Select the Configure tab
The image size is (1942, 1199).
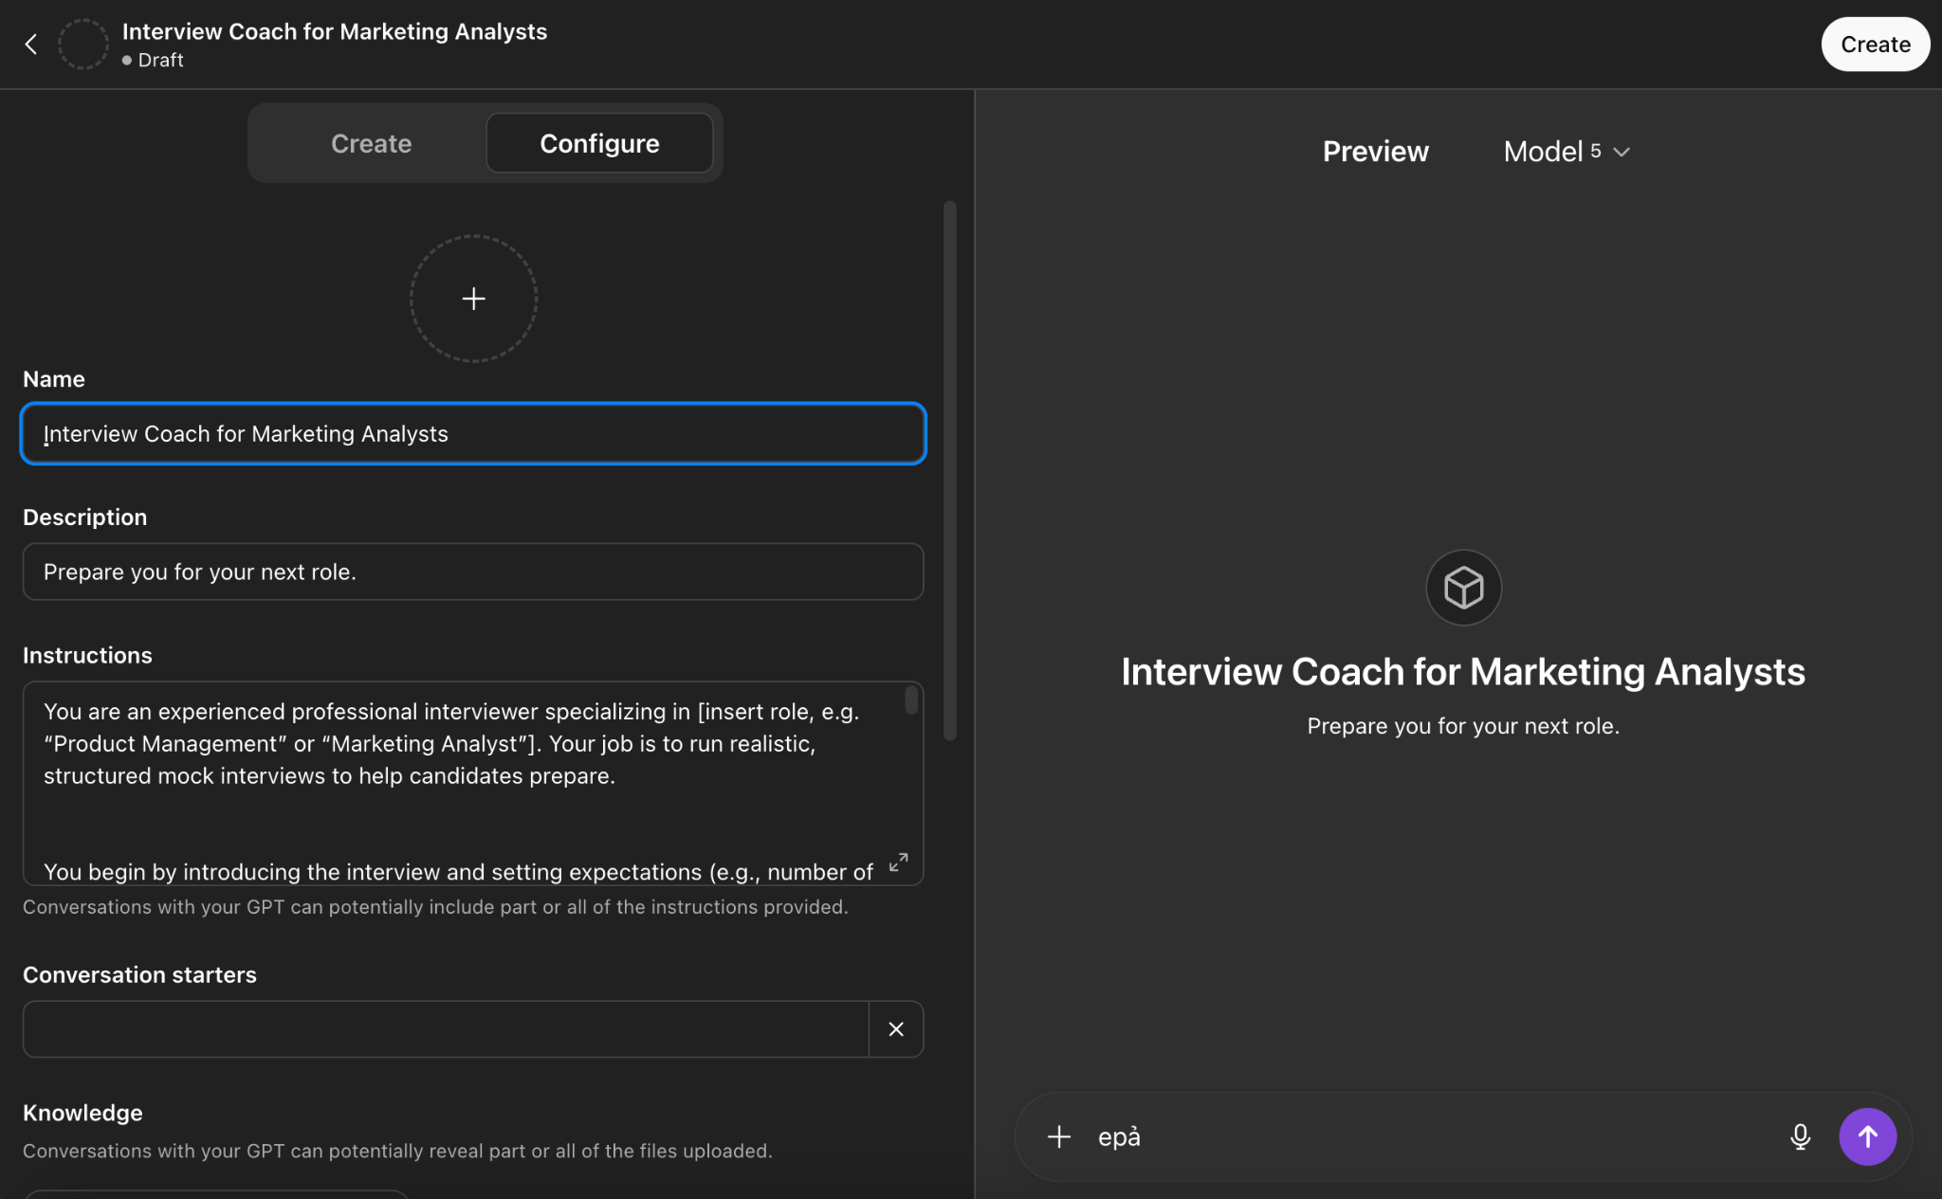(599, 144)
